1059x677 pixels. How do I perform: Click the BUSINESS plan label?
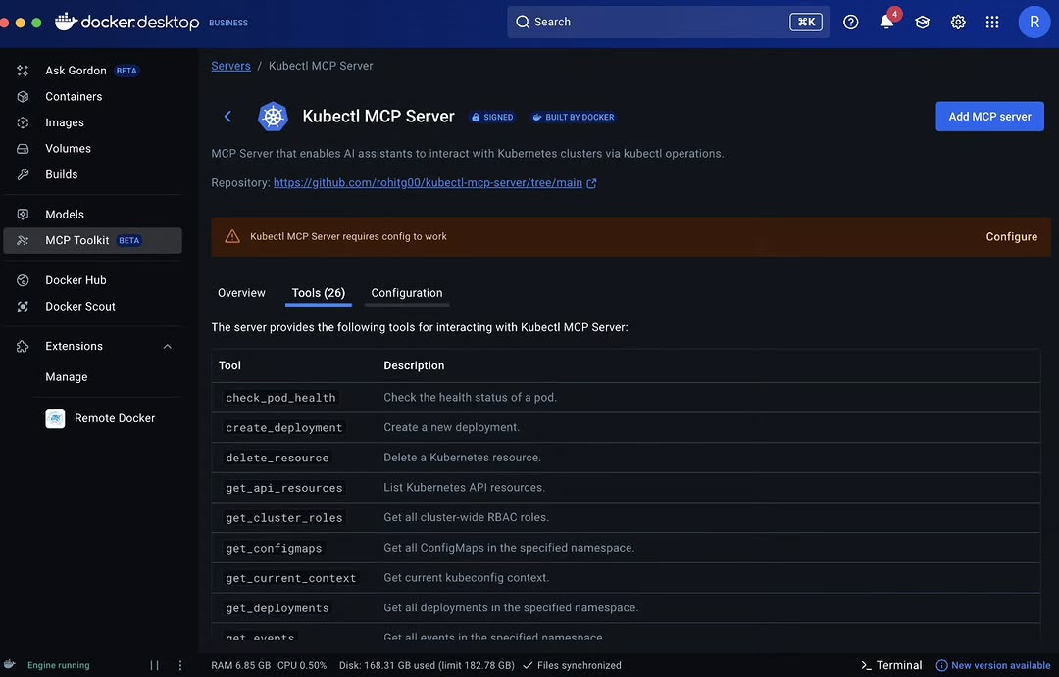point(228,23)
